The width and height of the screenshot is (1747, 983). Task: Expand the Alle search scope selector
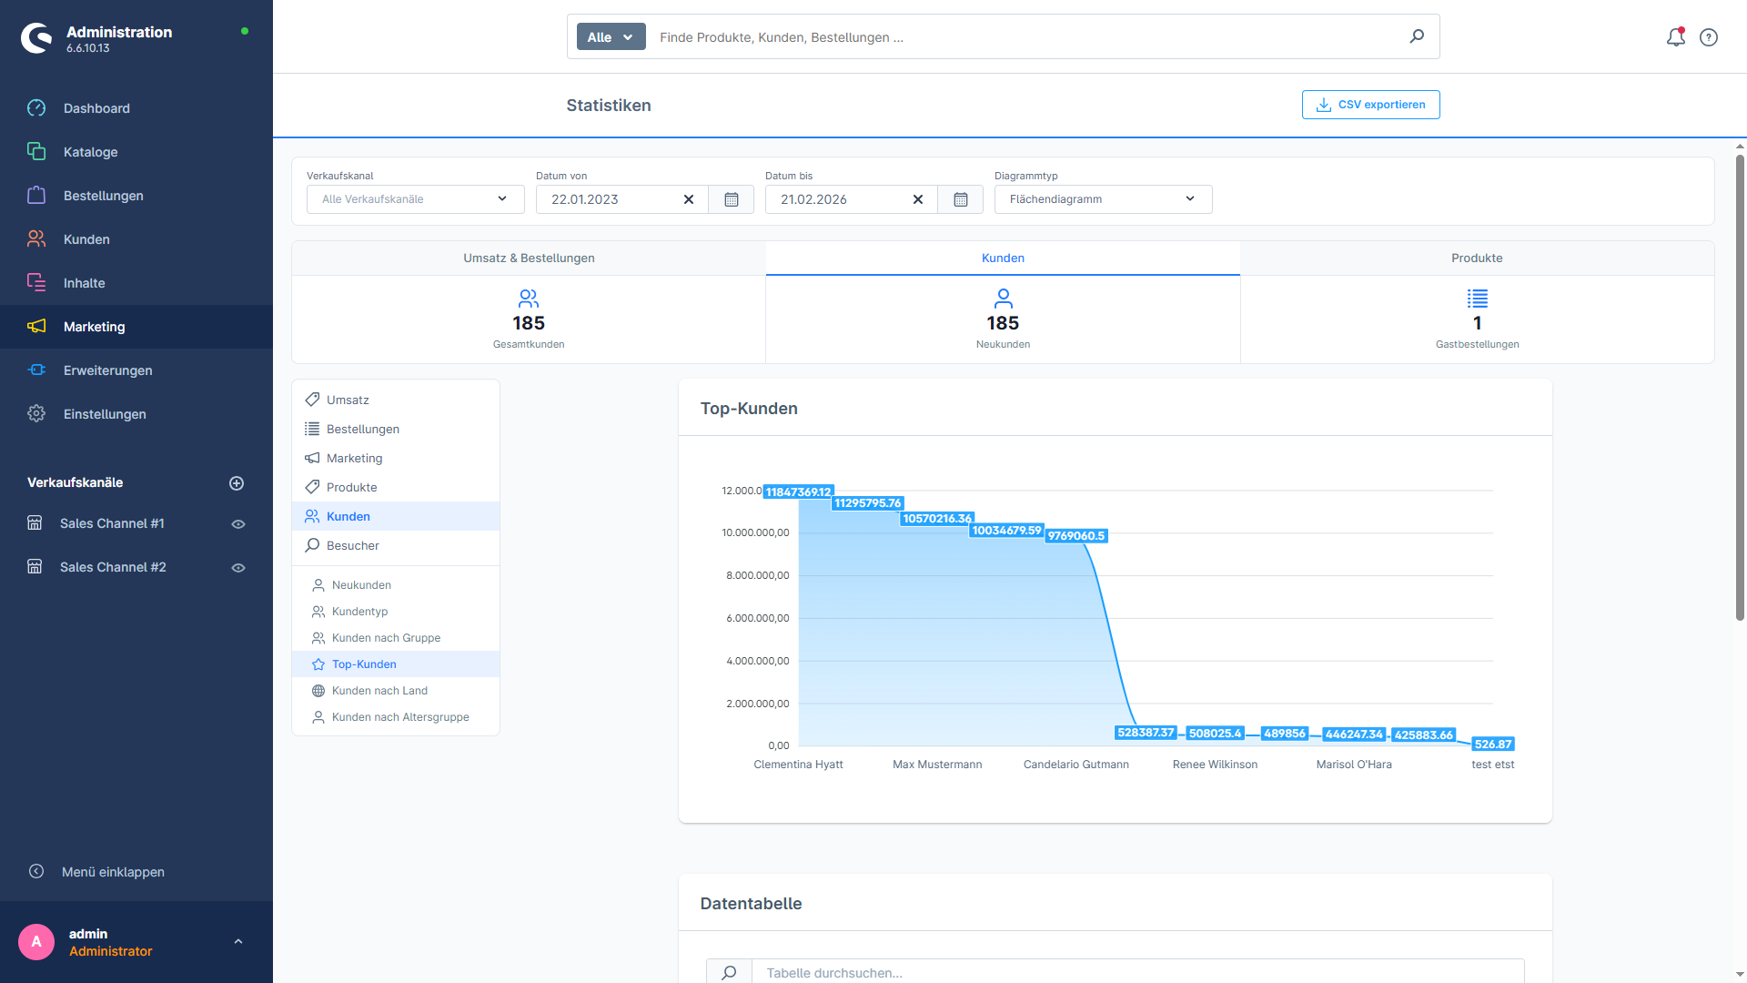pos(611,36)
